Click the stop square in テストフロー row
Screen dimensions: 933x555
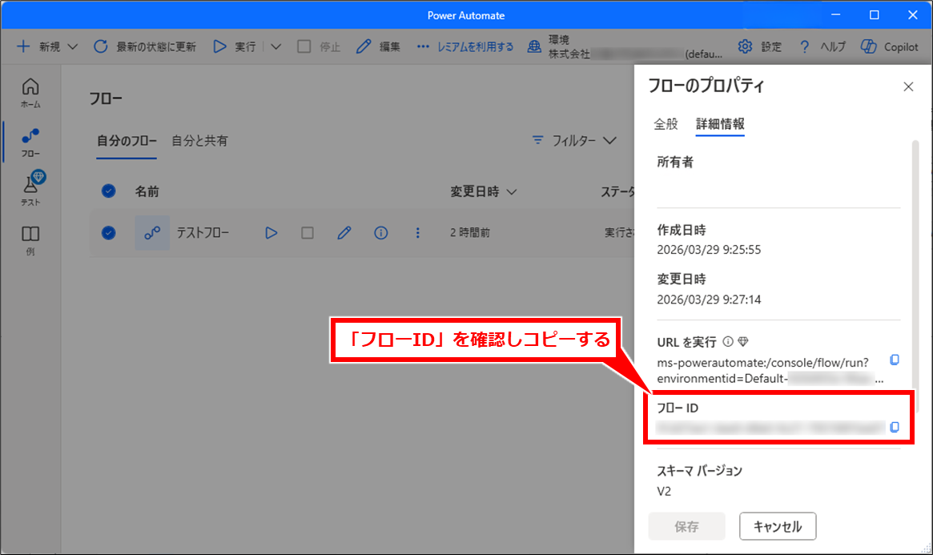(308, 233)
